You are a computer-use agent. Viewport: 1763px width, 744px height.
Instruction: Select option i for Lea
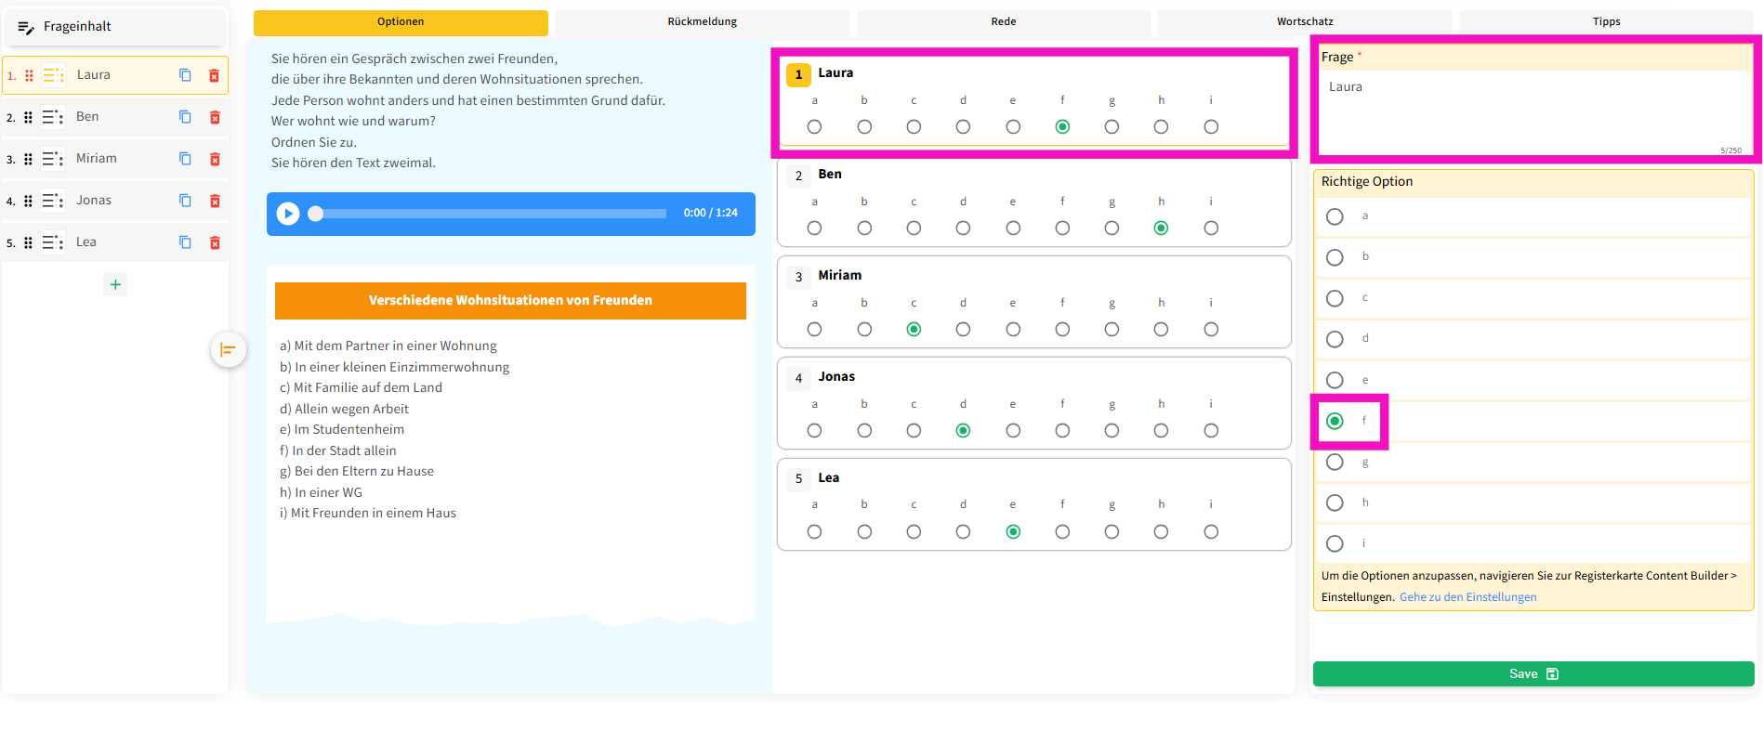pos(1210,531)
